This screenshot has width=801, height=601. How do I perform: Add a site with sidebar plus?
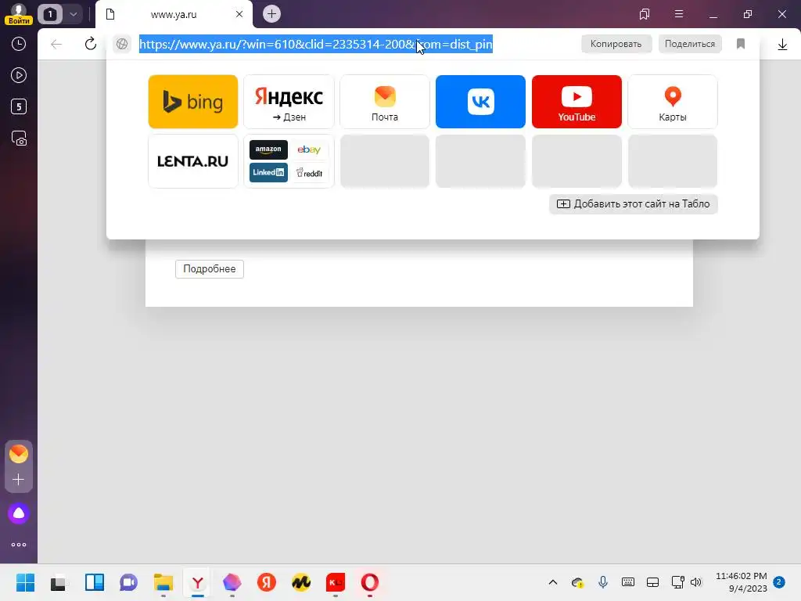pos(19,480)
